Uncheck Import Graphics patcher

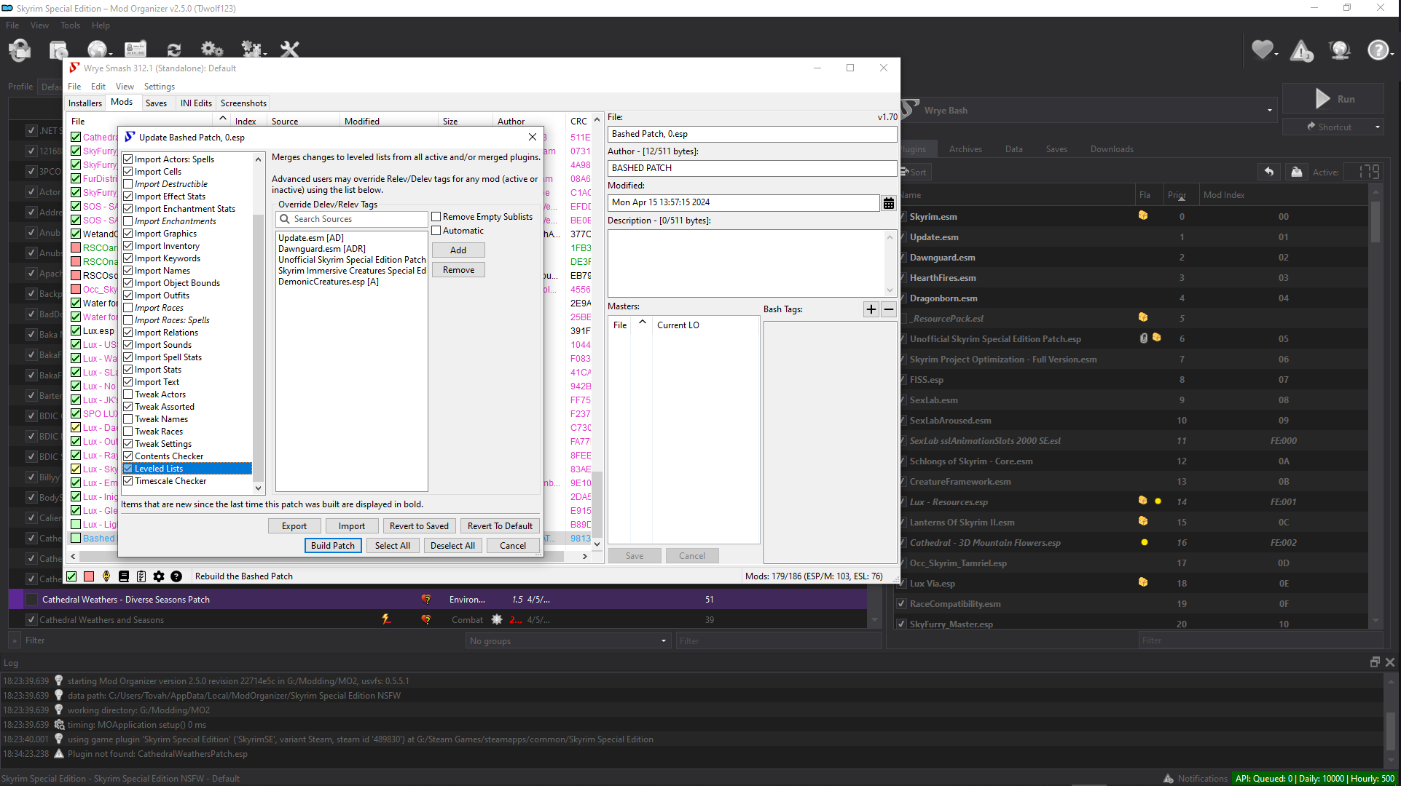click(x=128, y=234)
